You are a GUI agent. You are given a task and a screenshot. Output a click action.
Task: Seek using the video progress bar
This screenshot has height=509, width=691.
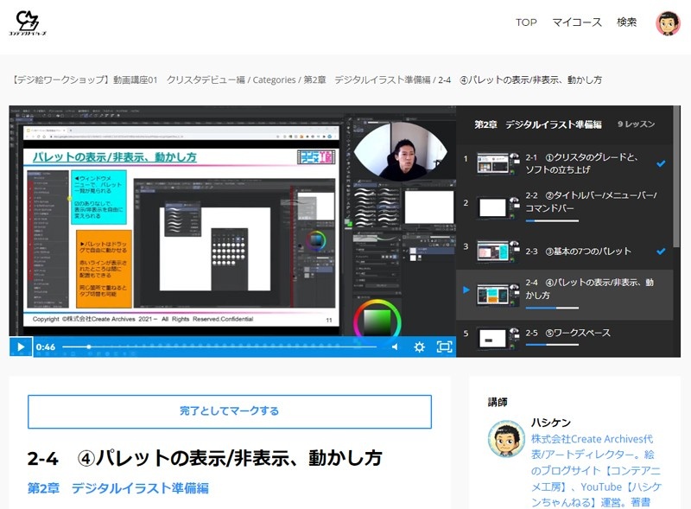(219, 347)
